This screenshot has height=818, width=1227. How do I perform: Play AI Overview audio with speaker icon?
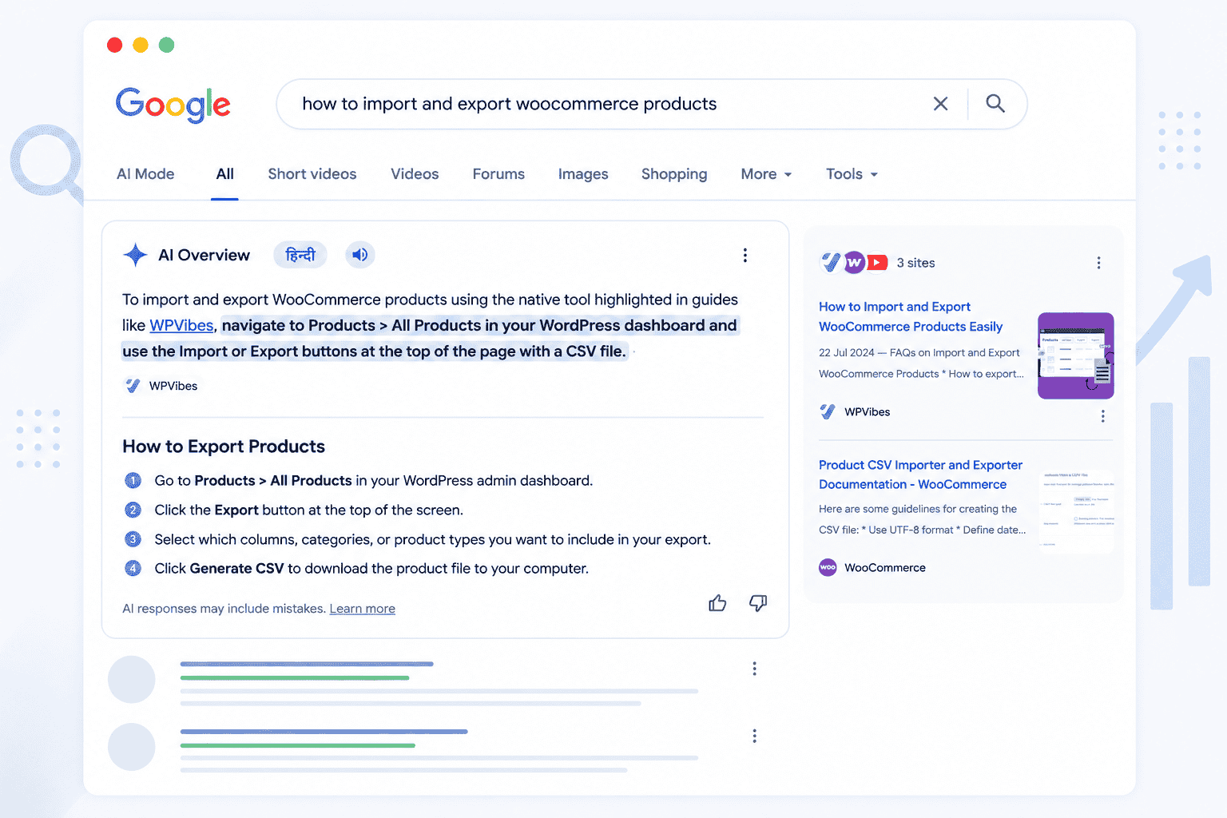(360, 255)
